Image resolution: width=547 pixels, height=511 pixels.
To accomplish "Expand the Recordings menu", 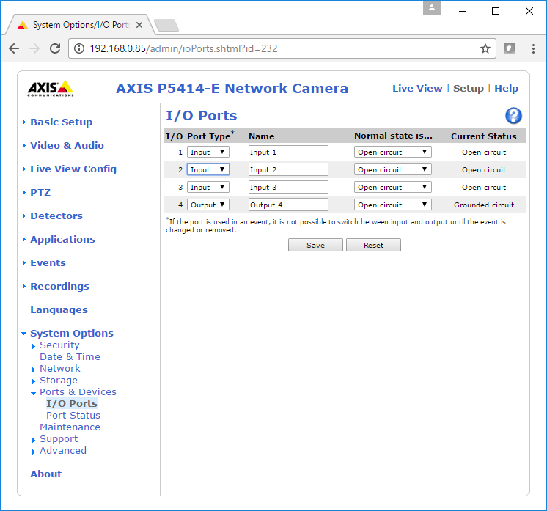I will pyautogui.click(x=59, y=287).
